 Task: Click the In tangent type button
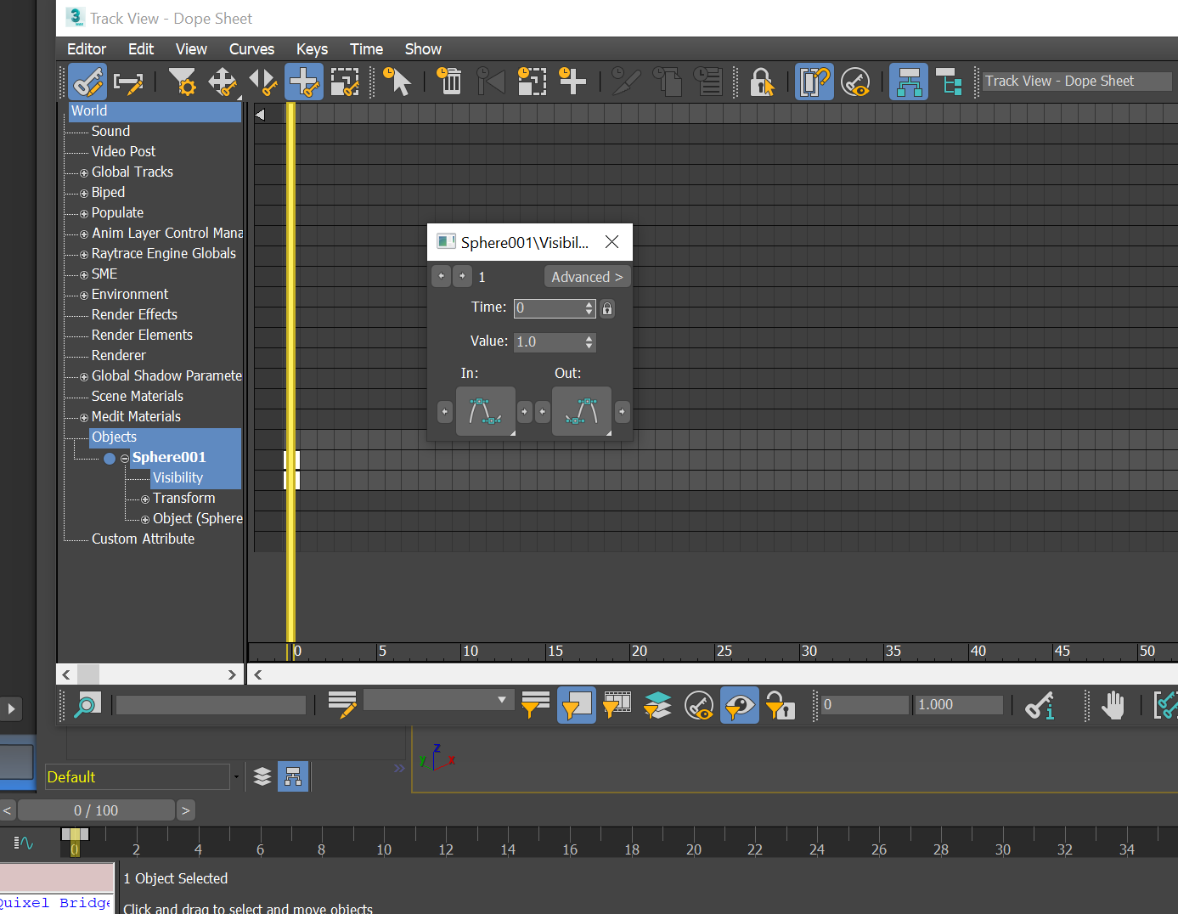pyautogui.click(x=485, y=411)
